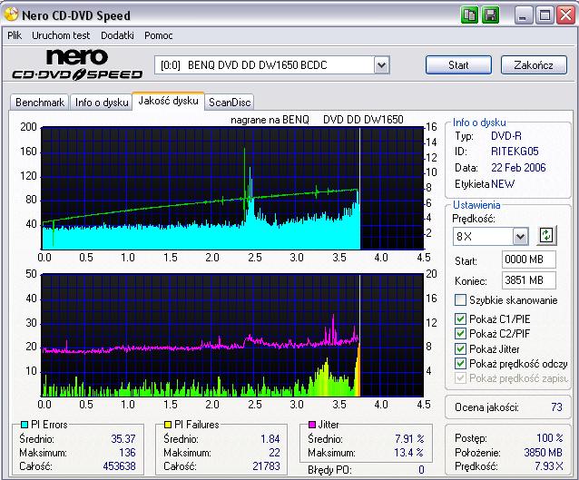Open the Uruchom test menu
The image size is (579, 480).
61,35
